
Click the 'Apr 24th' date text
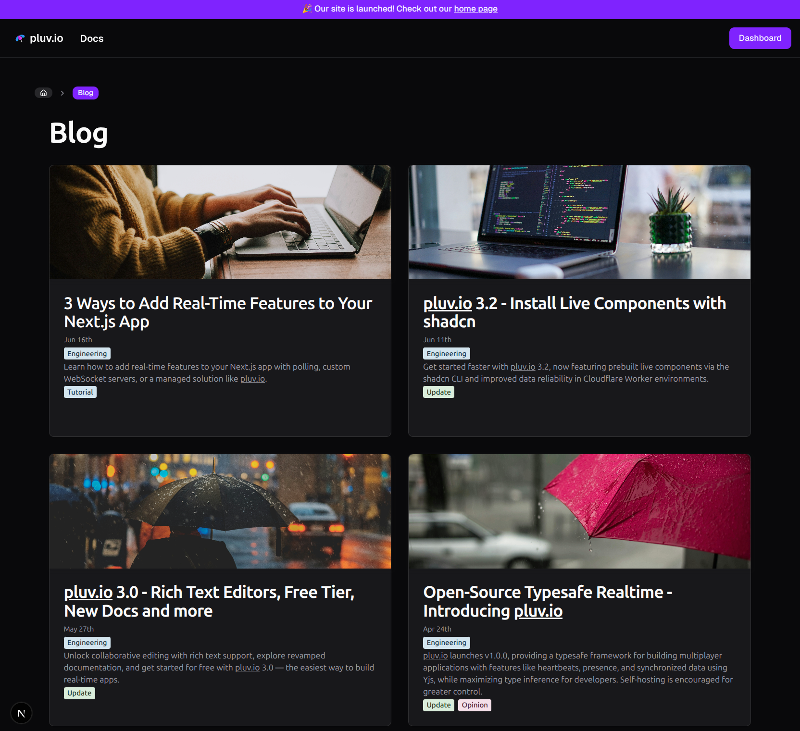[x=437, y=629]
